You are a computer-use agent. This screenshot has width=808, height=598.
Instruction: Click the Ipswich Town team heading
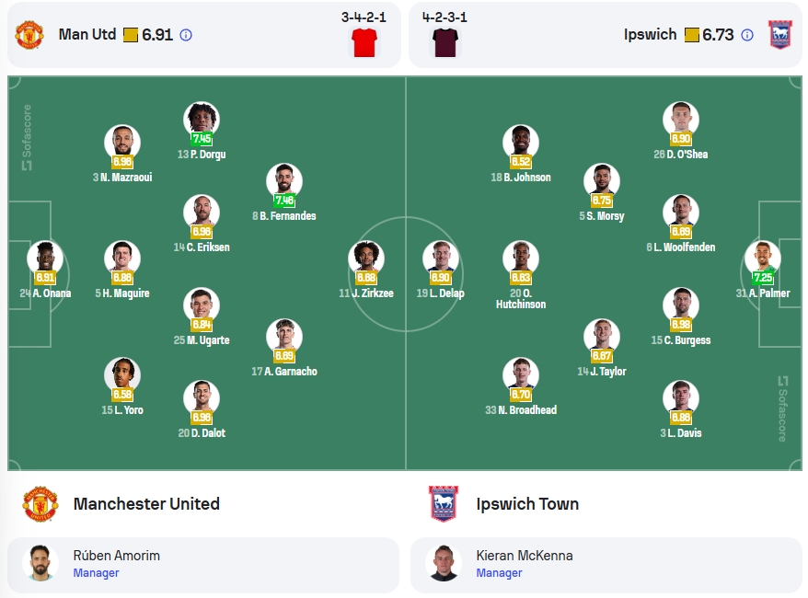pos(527,504)
